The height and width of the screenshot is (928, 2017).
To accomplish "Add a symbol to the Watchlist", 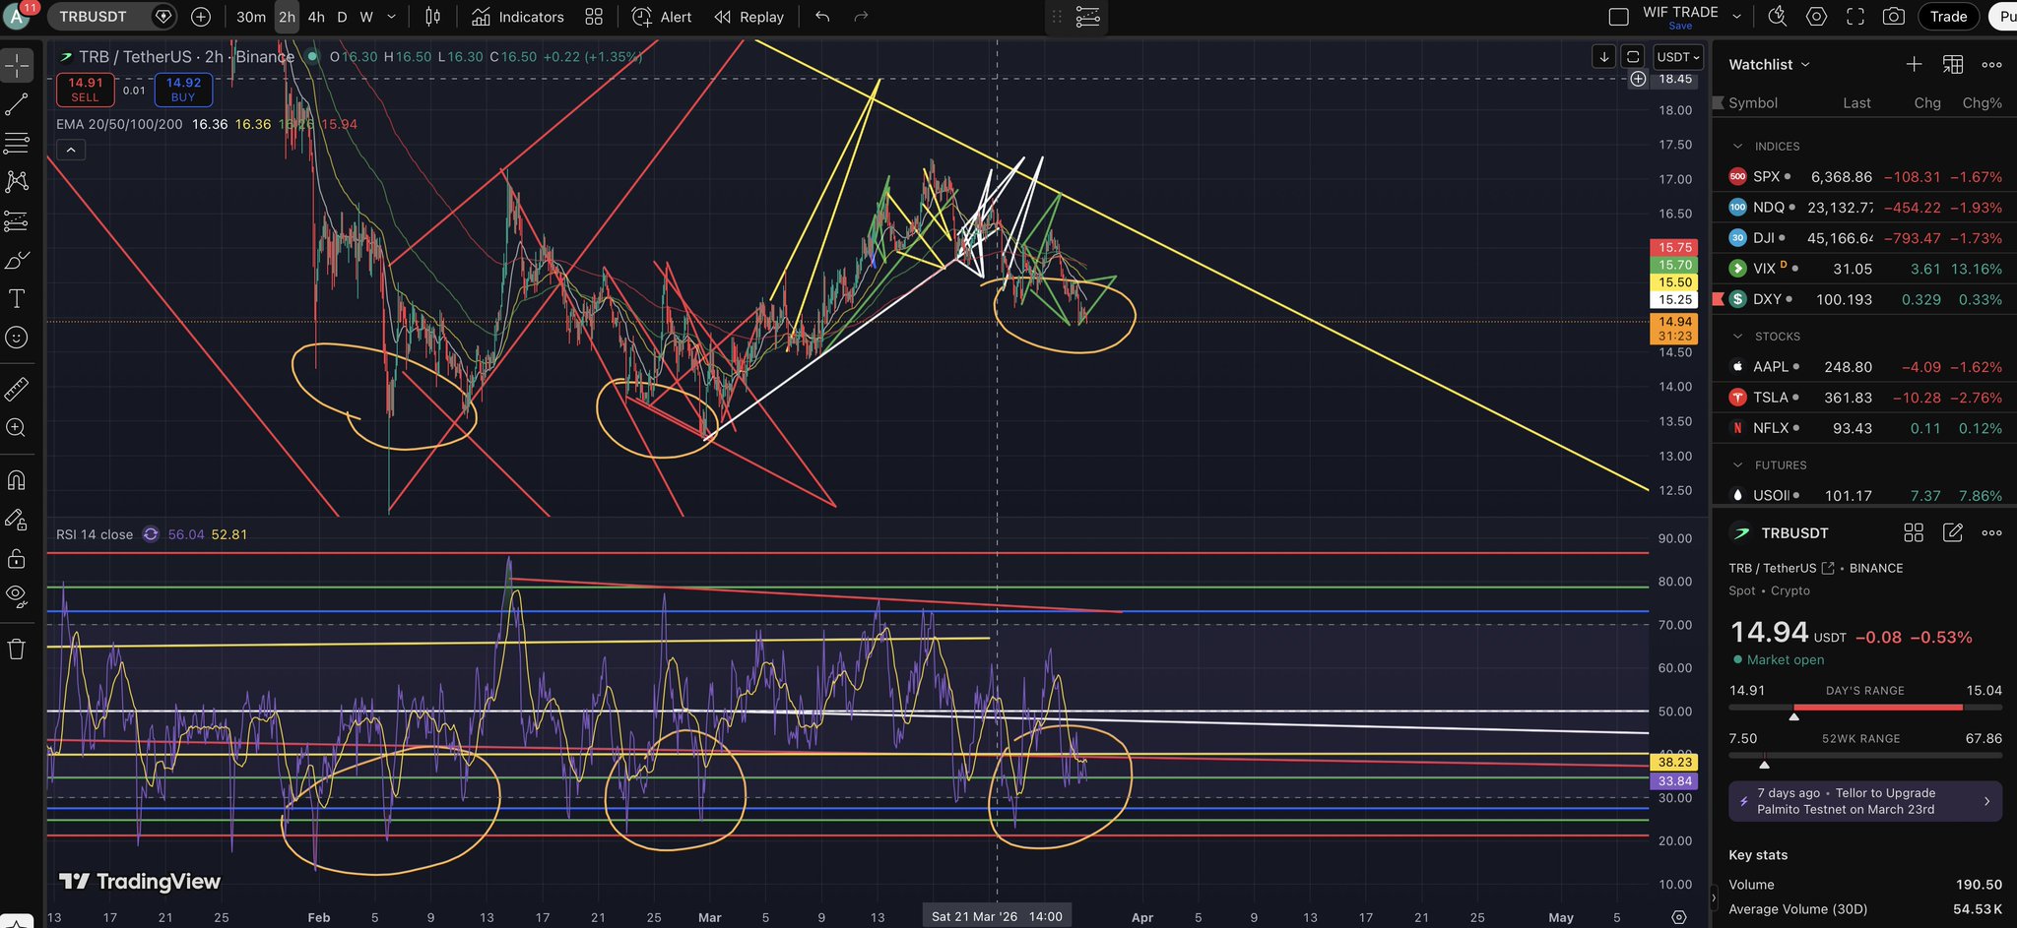I will click(x=1914, y=64).
